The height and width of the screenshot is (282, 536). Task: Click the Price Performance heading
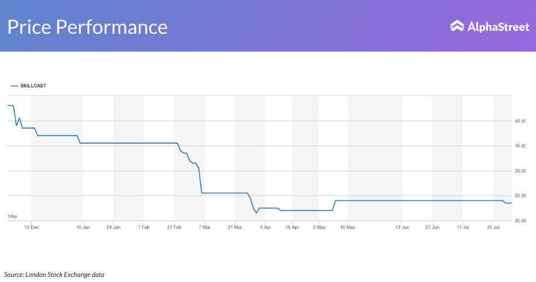click(x=87, y=27)
